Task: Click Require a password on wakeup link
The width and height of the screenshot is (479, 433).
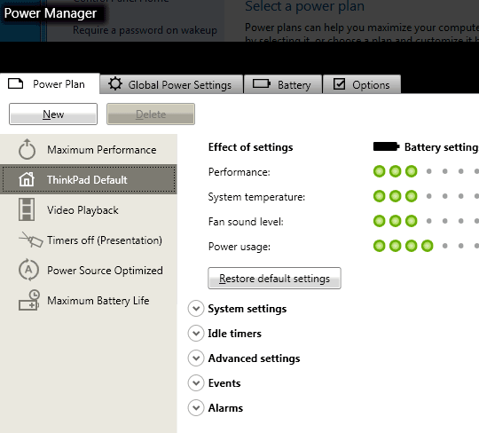Action: click(145, 30)
